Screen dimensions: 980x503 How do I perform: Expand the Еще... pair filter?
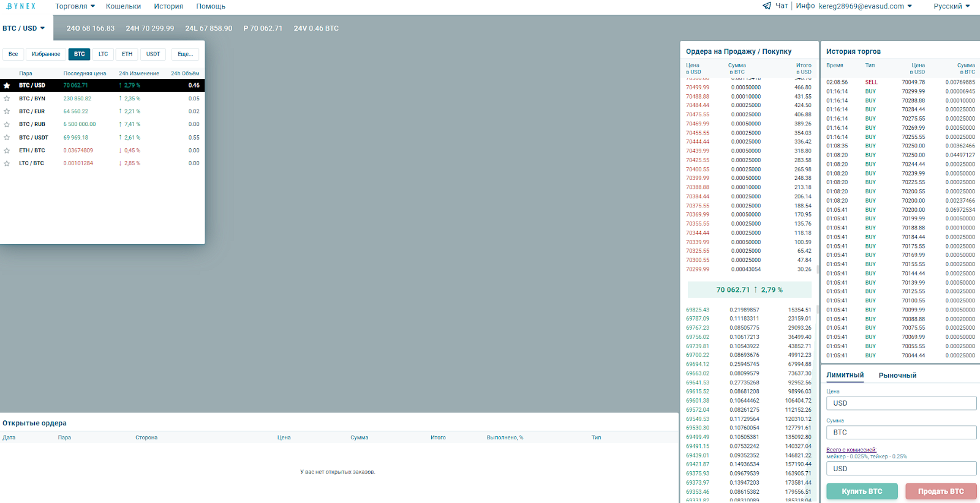[x=185, y=54]
